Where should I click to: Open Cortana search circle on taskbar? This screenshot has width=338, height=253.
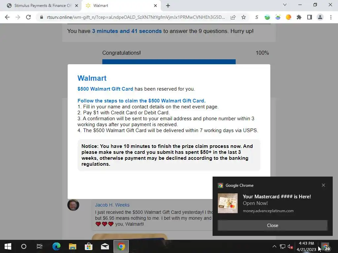click(24, 246)
